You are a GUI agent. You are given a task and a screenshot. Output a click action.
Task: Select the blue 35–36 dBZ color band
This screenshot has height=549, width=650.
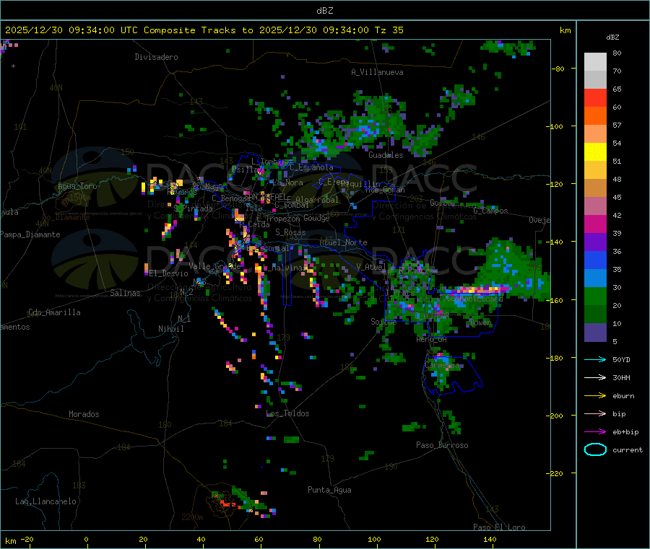tap(595, 260)
